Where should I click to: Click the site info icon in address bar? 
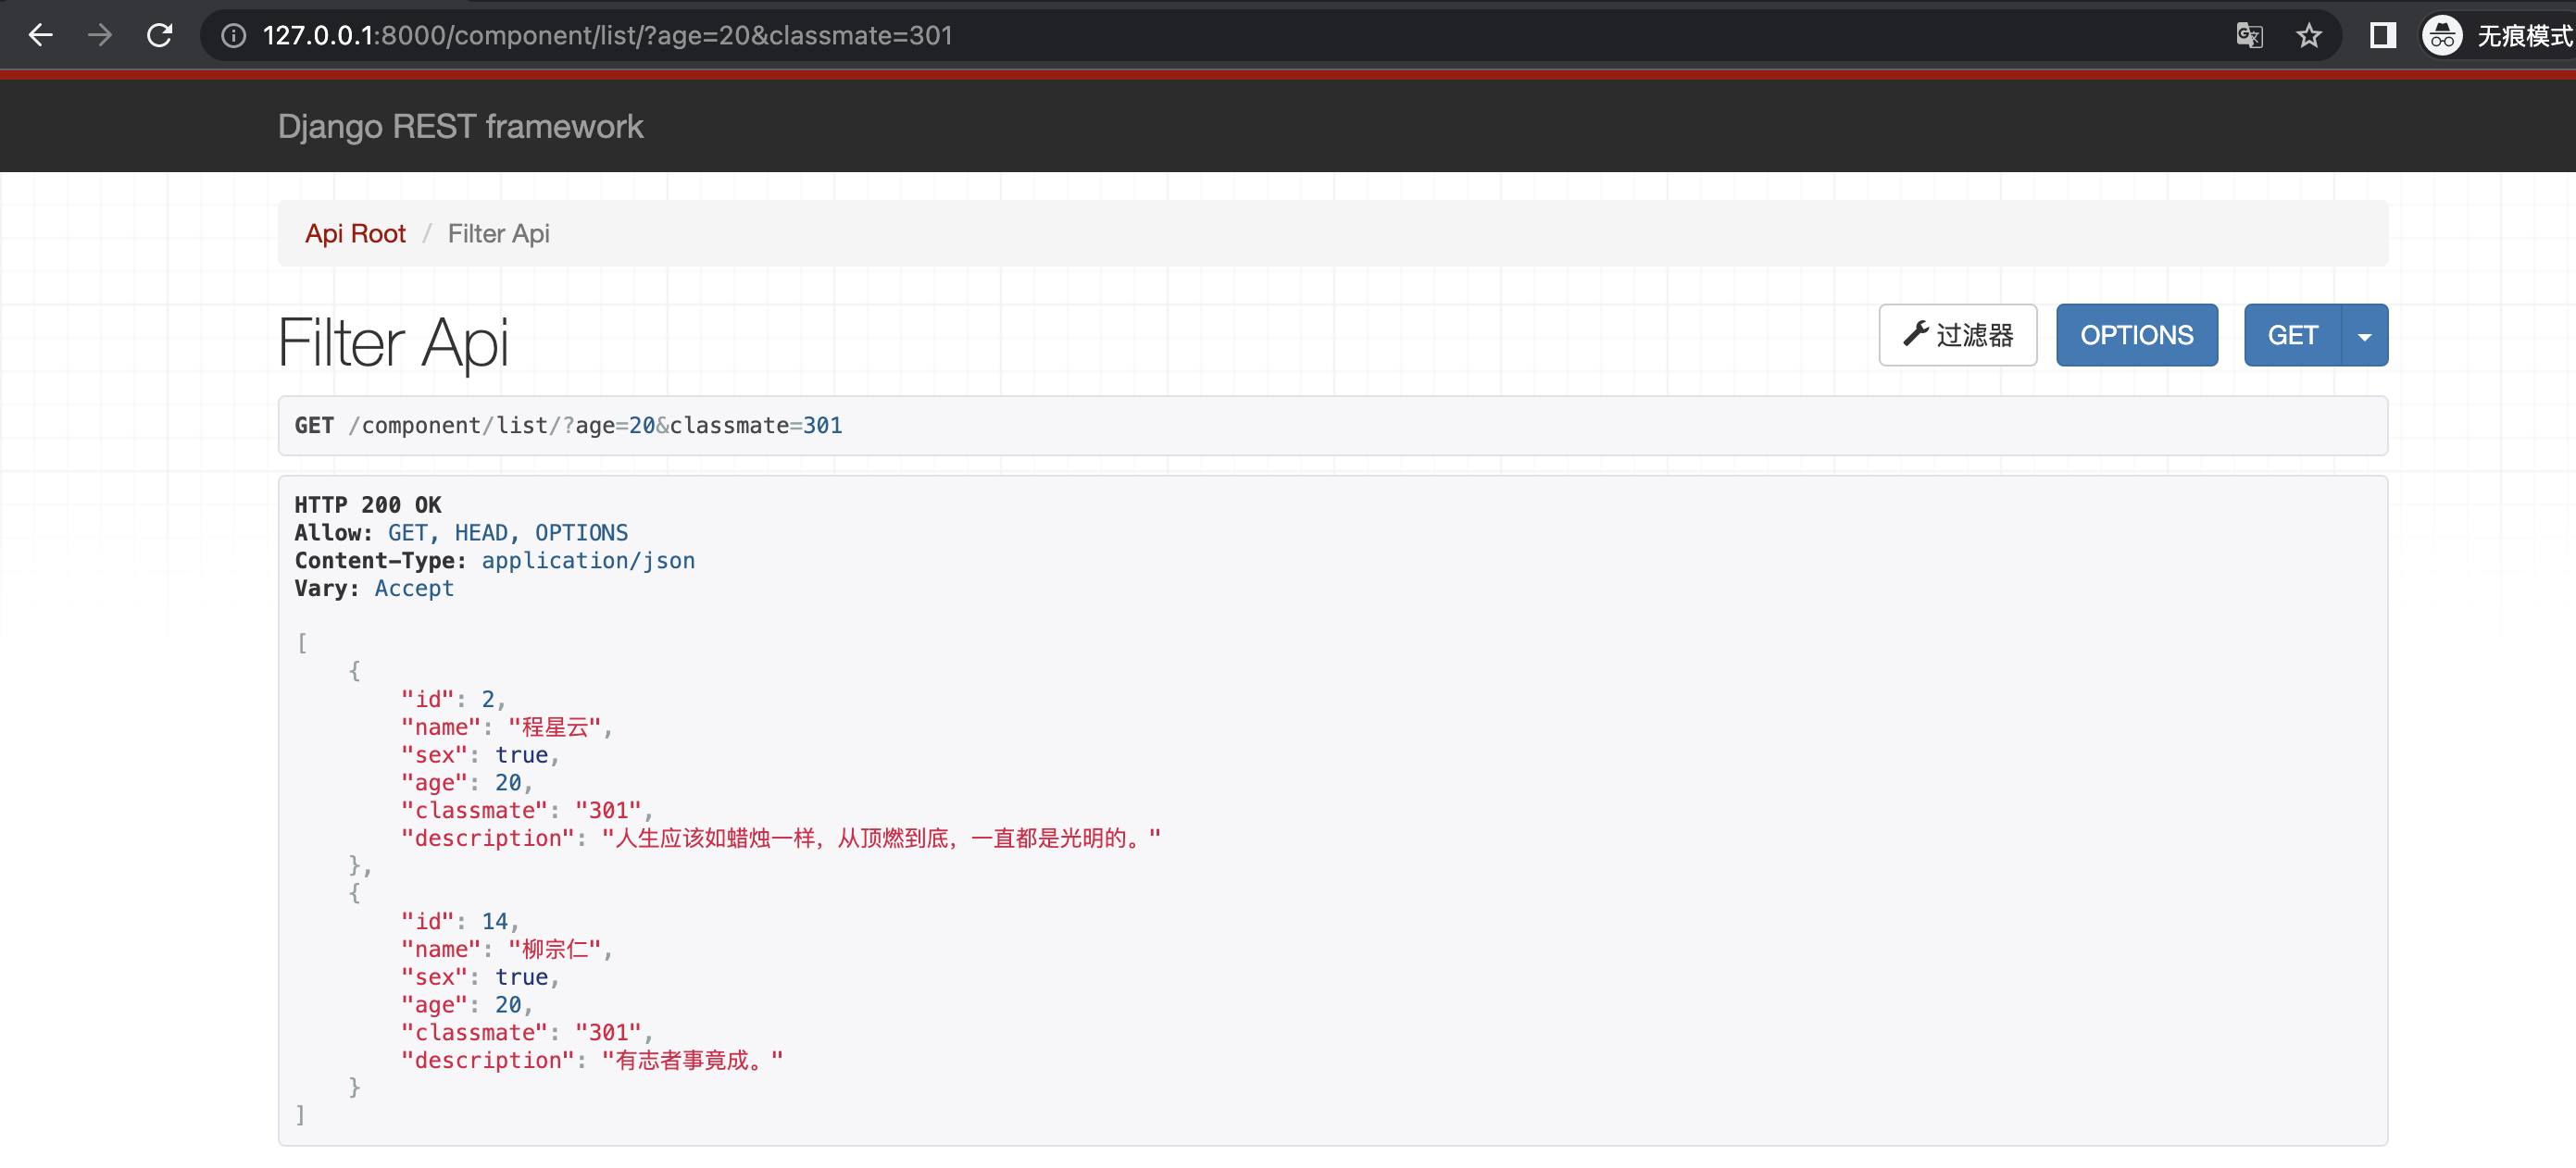233,36
